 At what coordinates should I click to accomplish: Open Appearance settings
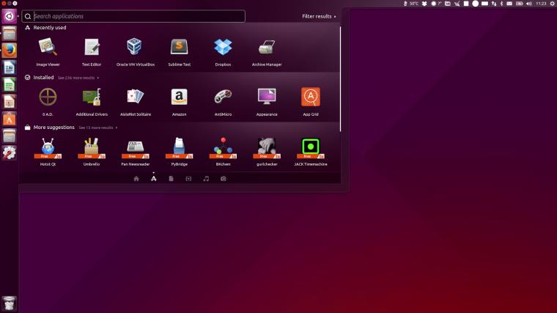pos(267,102)
